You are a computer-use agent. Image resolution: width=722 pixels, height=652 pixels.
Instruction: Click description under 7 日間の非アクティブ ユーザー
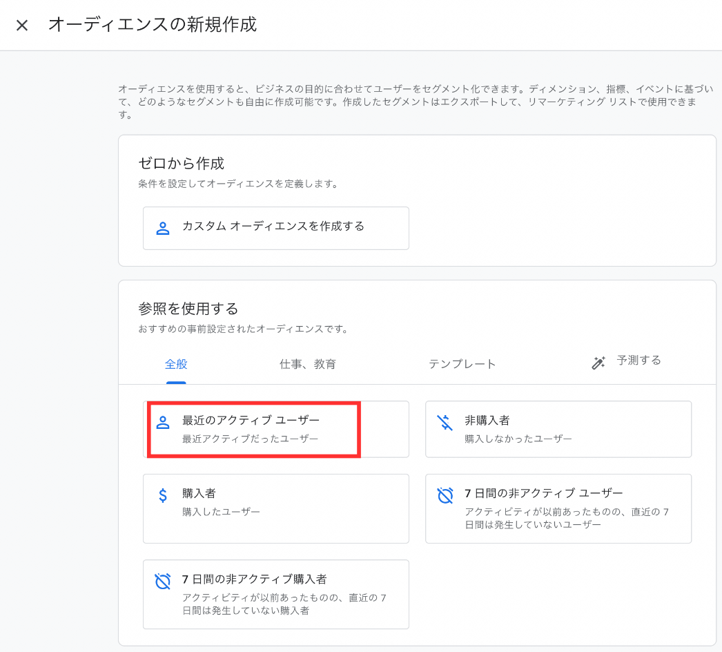point(567,518)
